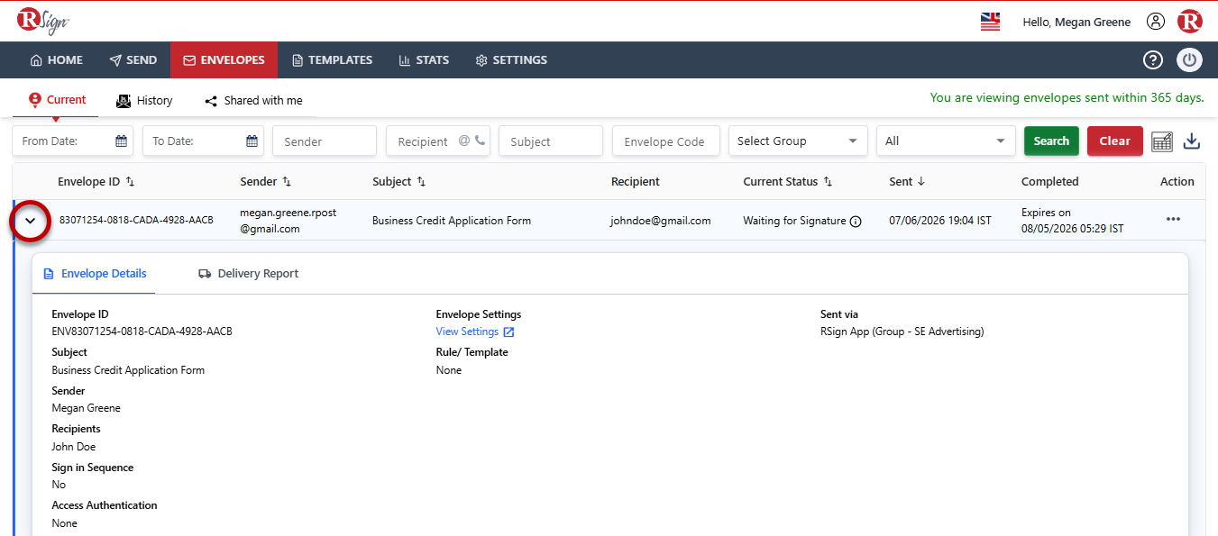Open the row Action three-dots menu

click(1173, 220)
